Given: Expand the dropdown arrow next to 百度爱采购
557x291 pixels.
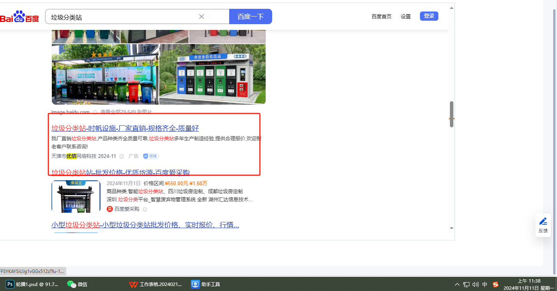Looking at the screenshot, I should [x=145, y=209].
